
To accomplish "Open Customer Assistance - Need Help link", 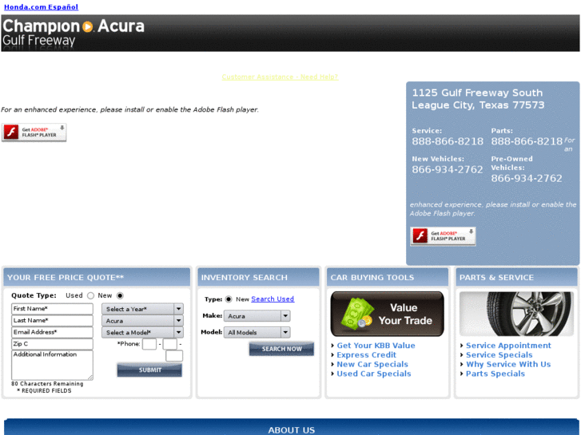I will [280, 77].
